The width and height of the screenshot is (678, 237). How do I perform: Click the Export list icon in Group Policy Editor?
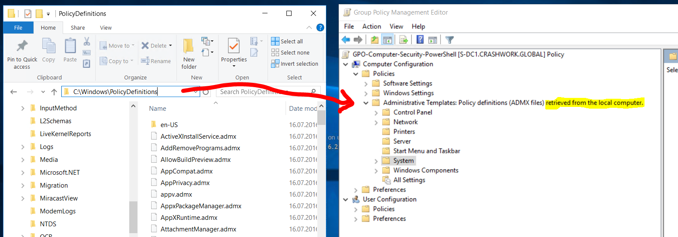point(403,40)
